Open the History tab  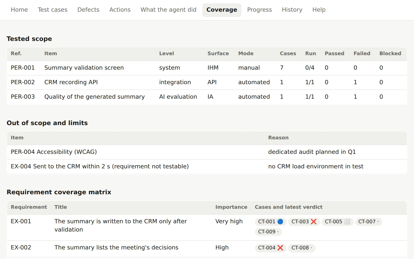[292, 10]
